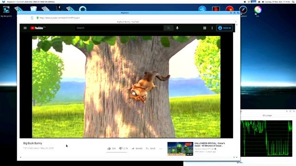Open the Halloween Special video thumbnail

[180, 148]
